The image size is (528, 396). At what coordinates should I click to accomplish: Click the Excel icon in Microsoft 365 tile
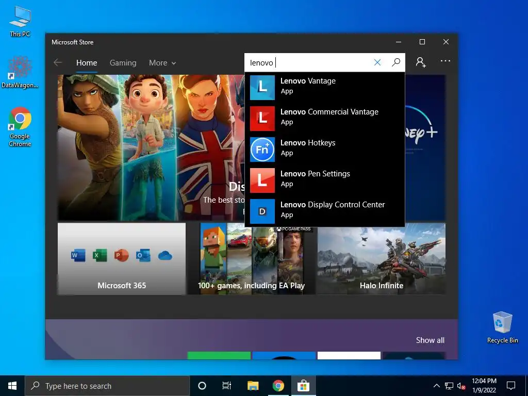tap(100, 256)
